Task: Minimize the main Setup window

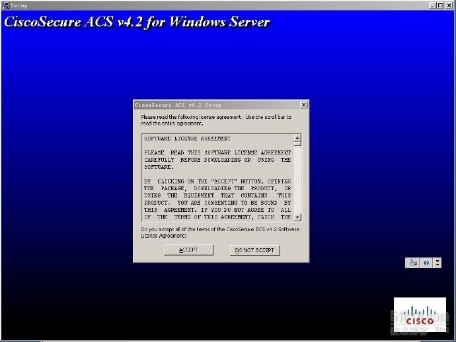Action: 432,5
